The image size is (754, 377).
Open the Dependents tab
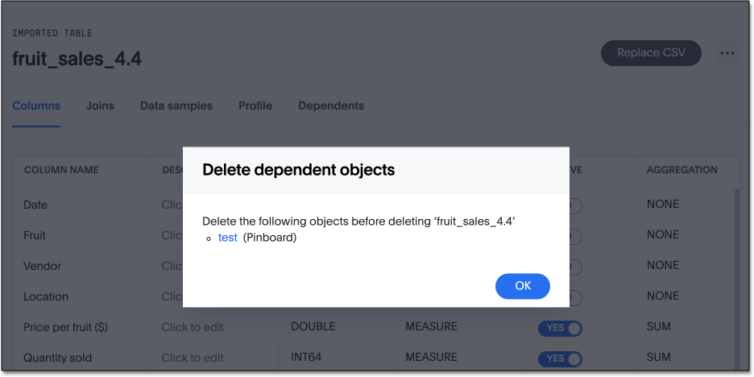pos(331,106)
